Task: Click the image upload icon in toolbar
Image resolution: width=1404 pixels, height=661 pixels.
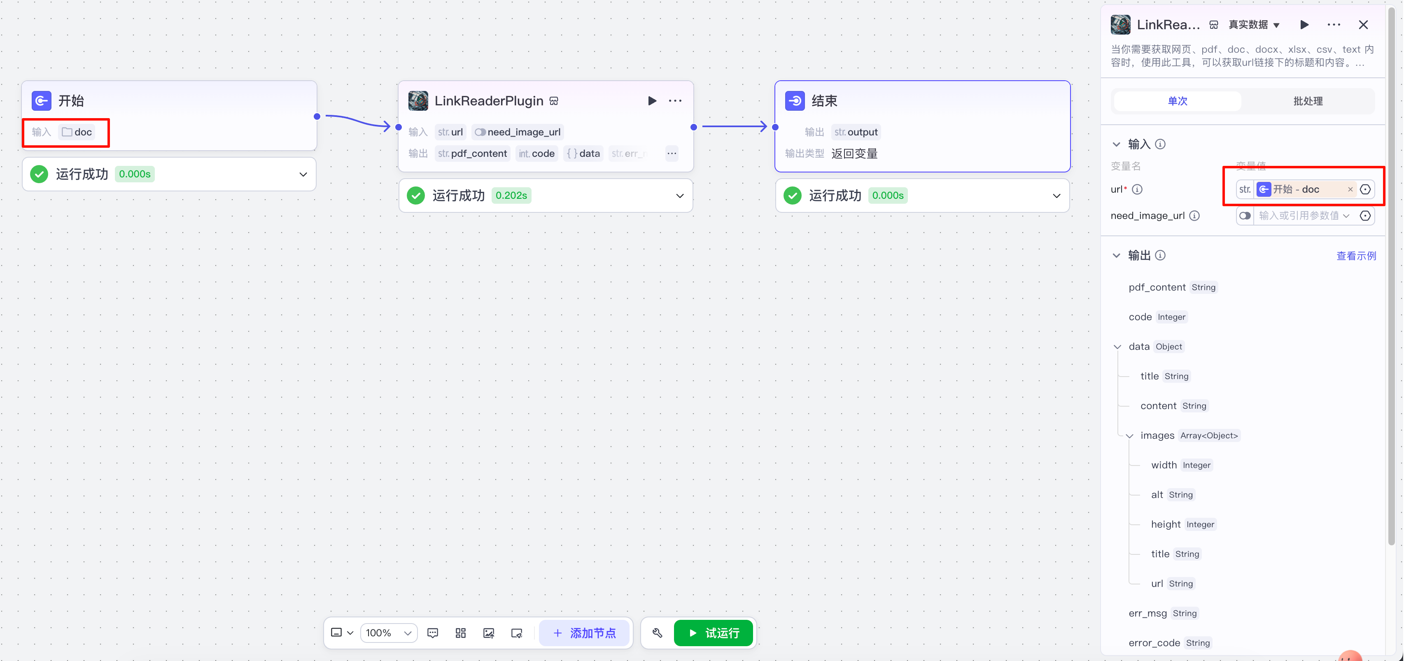Action: click(x=488, y=633)
